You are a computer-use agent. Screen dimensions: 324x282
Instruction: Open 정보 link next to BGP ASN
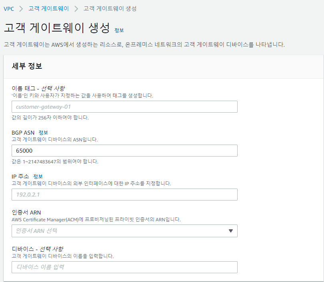pos(43,133)
